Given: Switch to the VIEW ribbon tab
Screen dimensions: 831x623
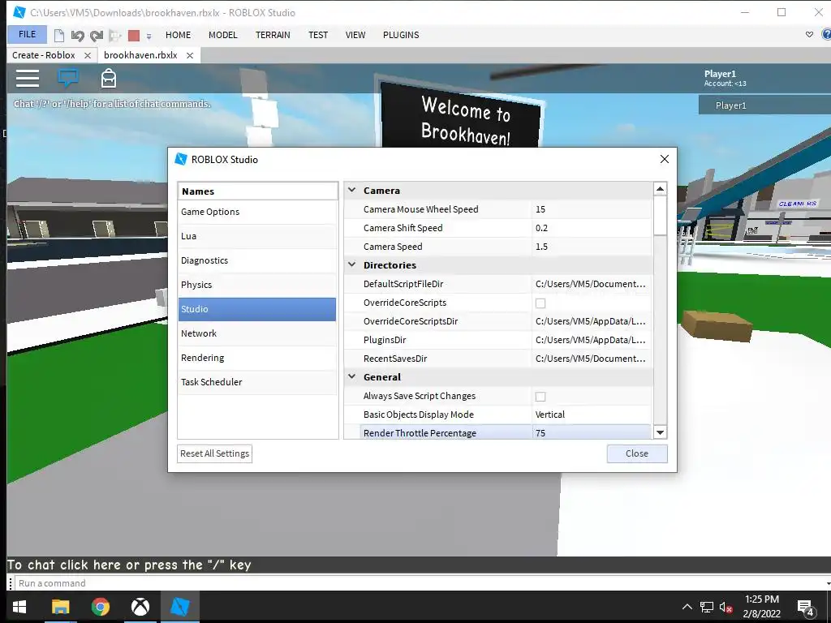Looking at the screenshot, I should click(x=355, y=35).
